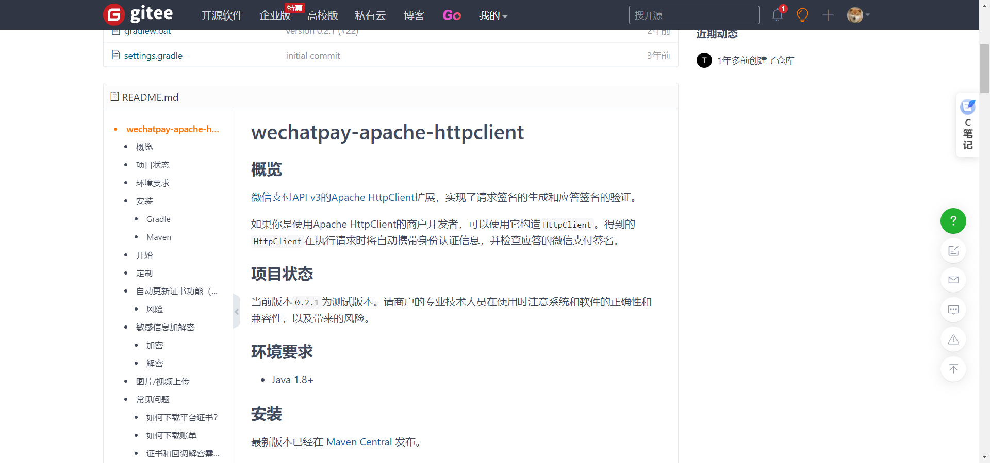Collapse the README table of contents
Viewport: 990px width, 463px height.
(x=237, y=312)
